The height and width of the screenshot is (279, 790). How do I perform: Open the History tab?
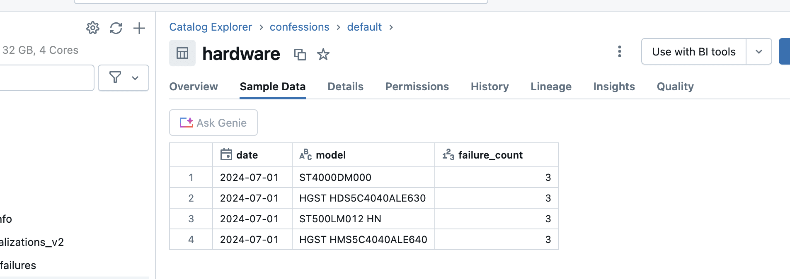click(490, 87)
